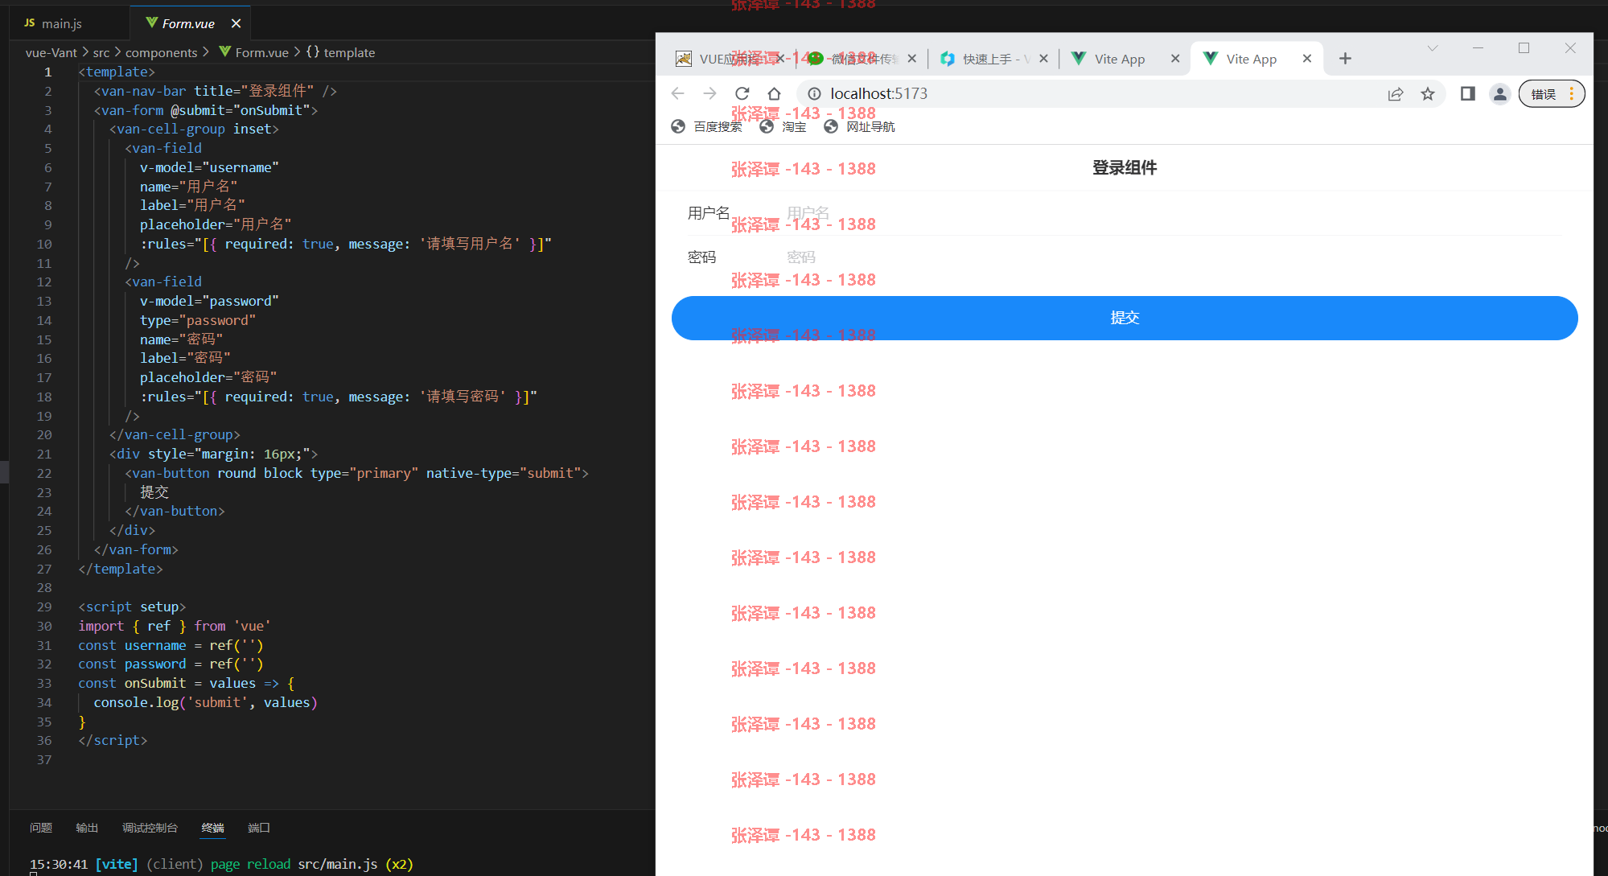The height and width of the screenshot is (876, 1608).
Task: Open the 百度搜索 bookmark
Action: [706, 126]
